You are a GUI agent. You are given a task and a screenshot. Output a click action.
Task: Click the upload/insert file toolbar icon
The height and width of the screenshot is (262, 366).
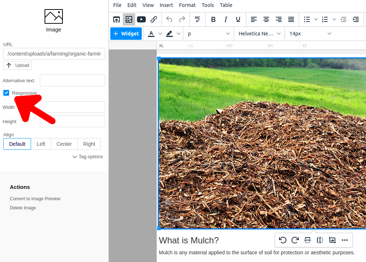pos(117,19)
